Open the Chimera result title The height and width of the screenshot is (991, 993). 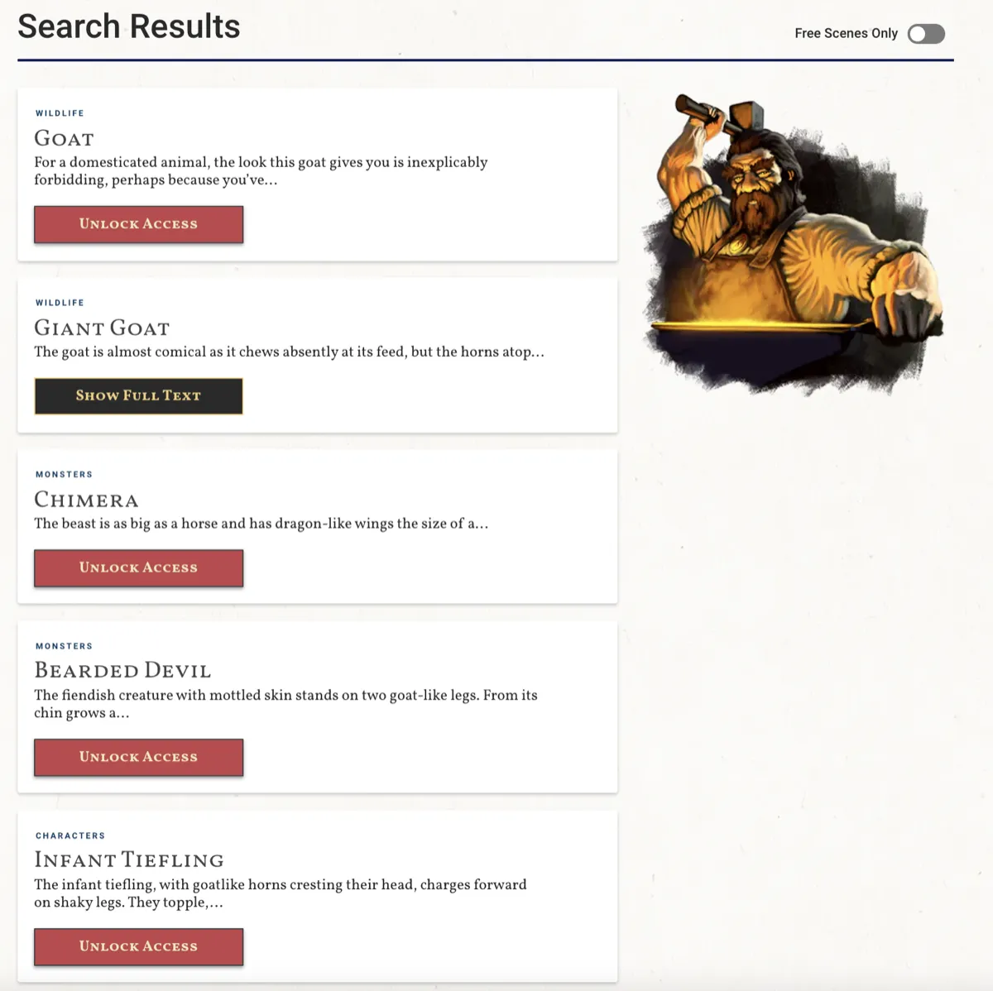[x=86, y=500]
